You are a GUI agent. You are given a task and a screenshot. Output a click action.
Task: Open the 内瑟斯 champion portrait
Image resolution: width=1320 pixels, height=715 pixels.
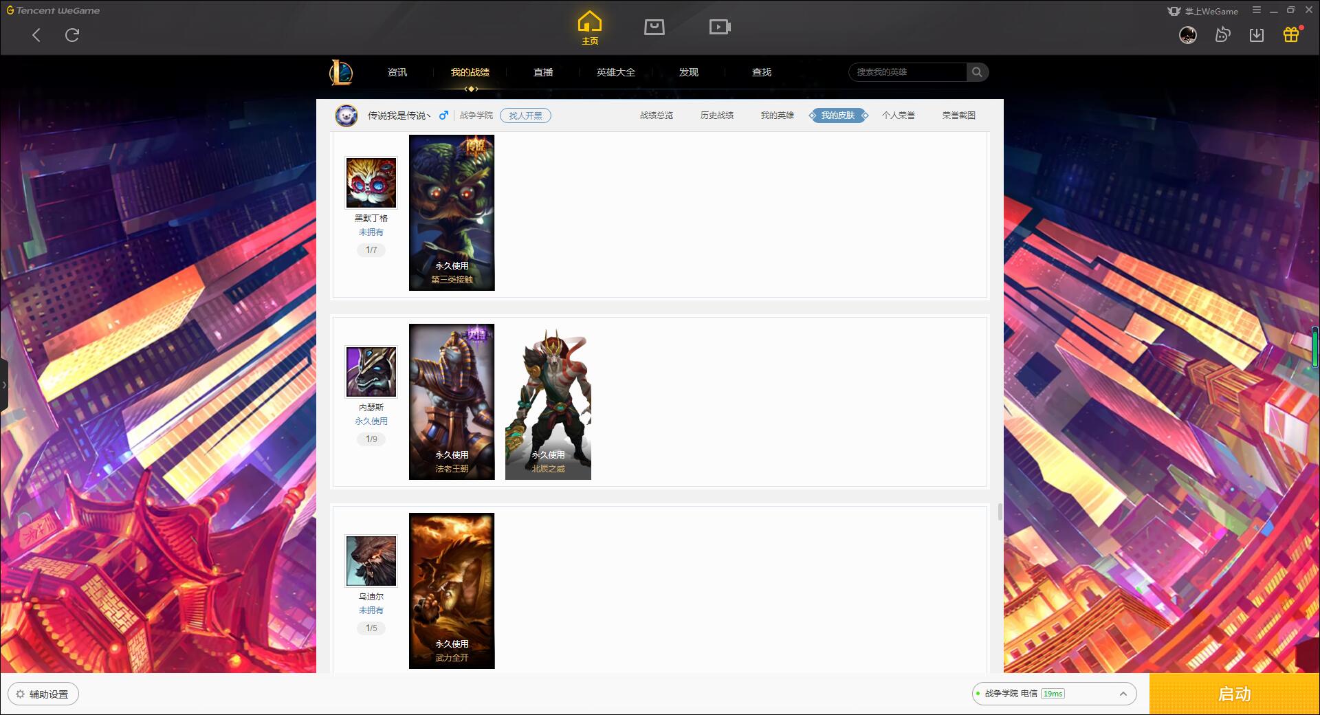[371, 372]
